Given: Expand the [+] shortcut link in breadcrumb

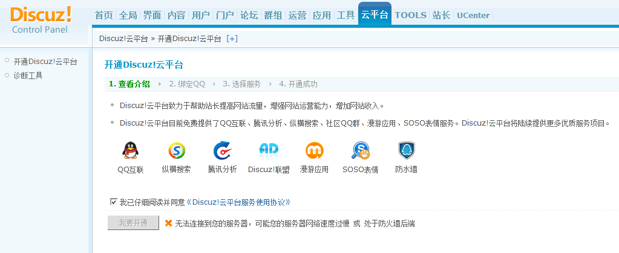Looking at the screenshot, I should coord(232,39).
